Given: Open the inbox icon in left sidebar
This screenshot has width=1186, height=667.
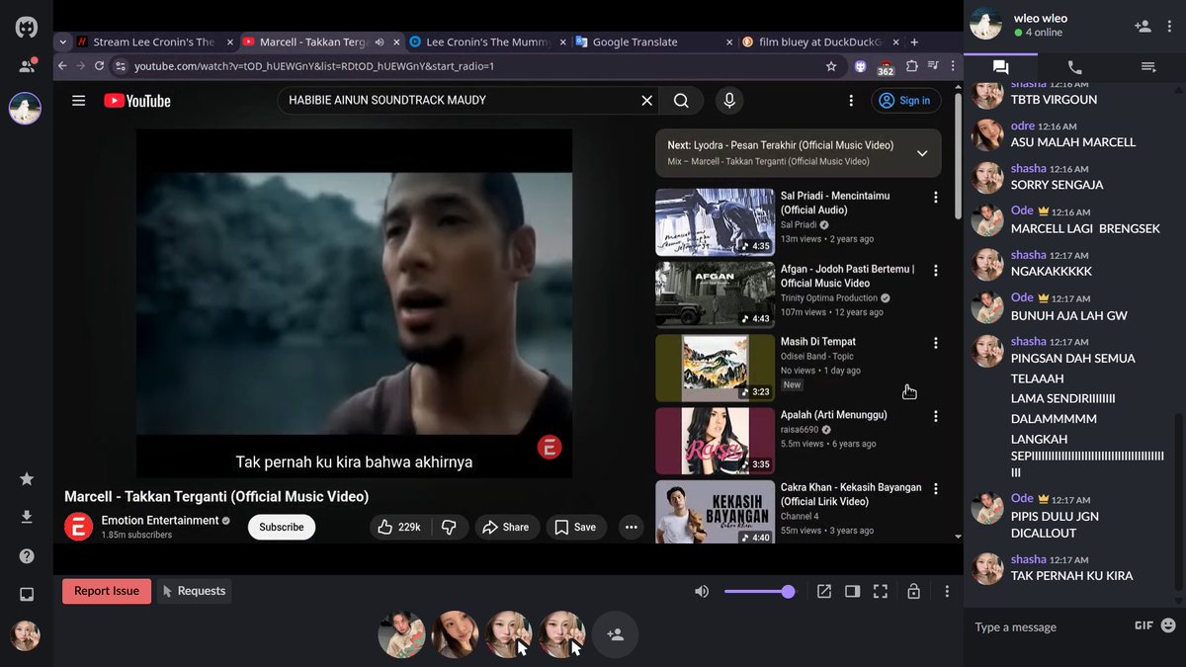Looking at the screenshot, I should [27, 594].
